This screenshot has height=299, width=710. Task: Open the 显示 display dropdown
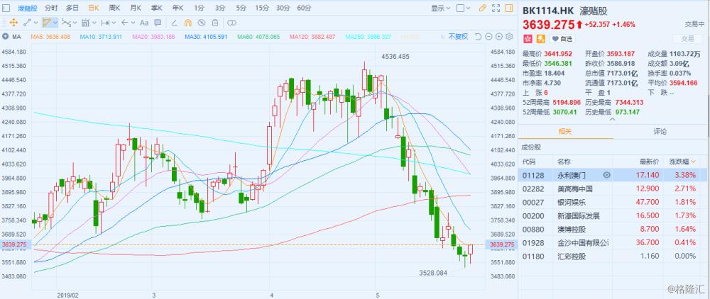[440, 8]
